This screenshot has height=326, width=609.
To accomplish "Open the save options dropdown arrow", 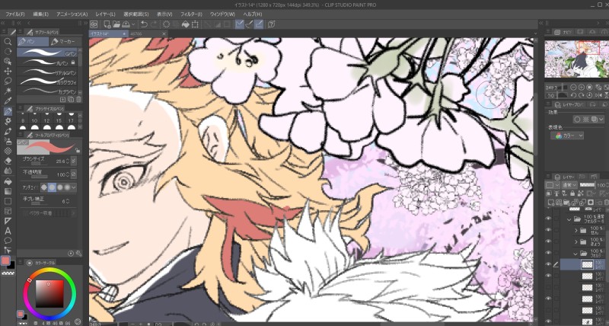I will tap(132, 24).
